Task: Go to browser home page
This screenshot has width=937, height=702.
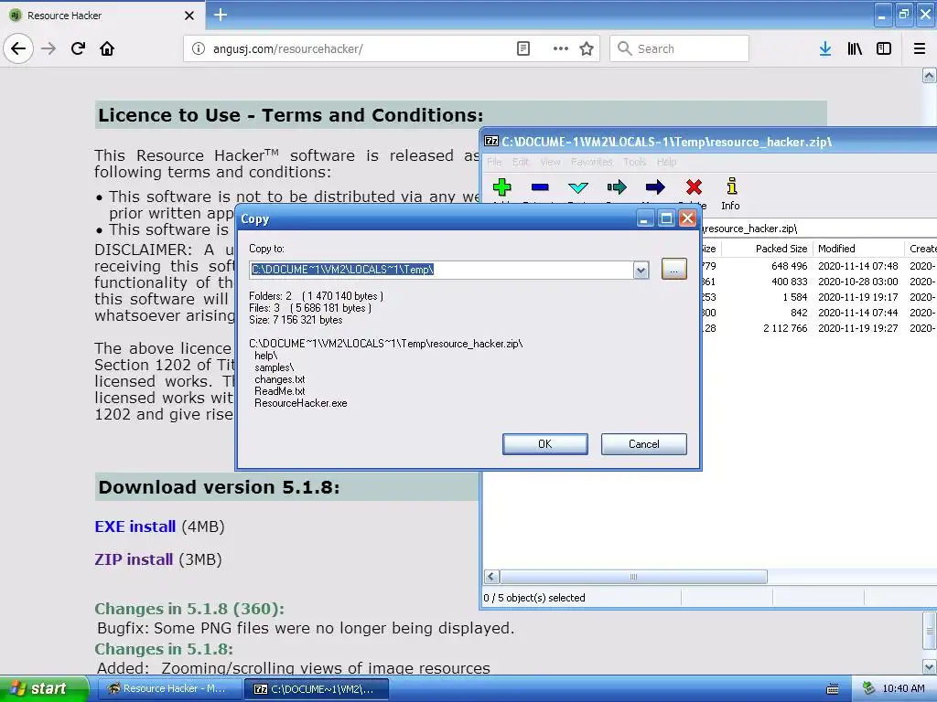Action: point(107,48)
